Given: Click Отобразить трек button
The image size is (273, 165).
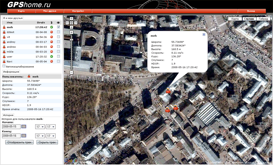Looking at the screenshot, I should 19,142.
